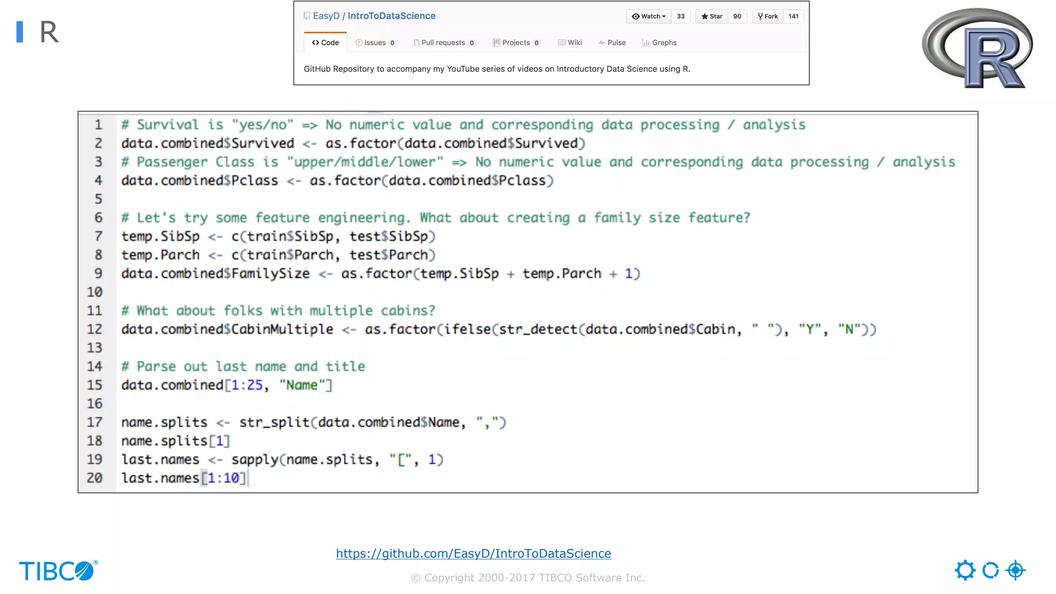Screen dimensions: 1056x594
Task: Click the TIBCO logo
Action: pos(58,570)
